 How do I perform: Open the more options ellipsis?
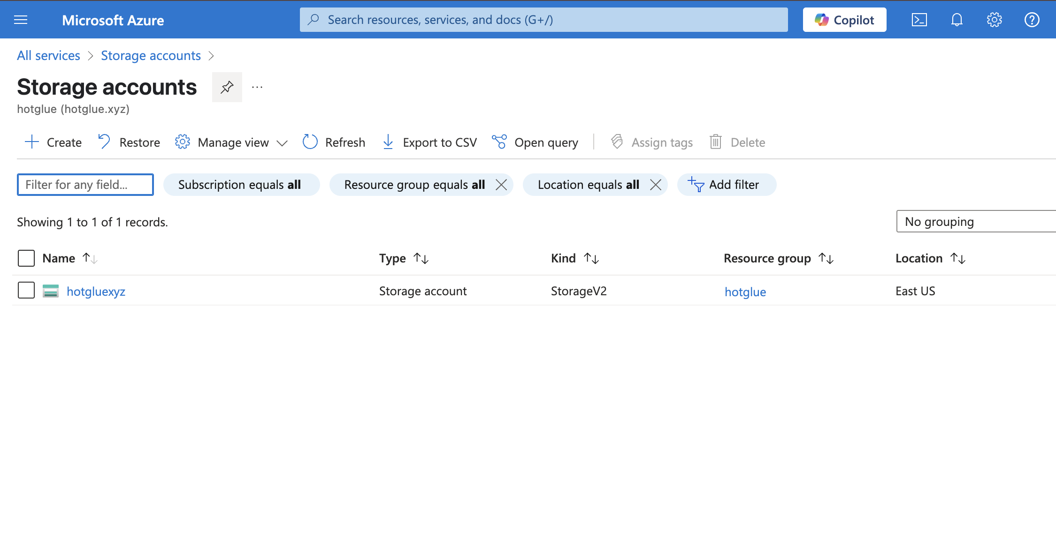pos(257,87)
